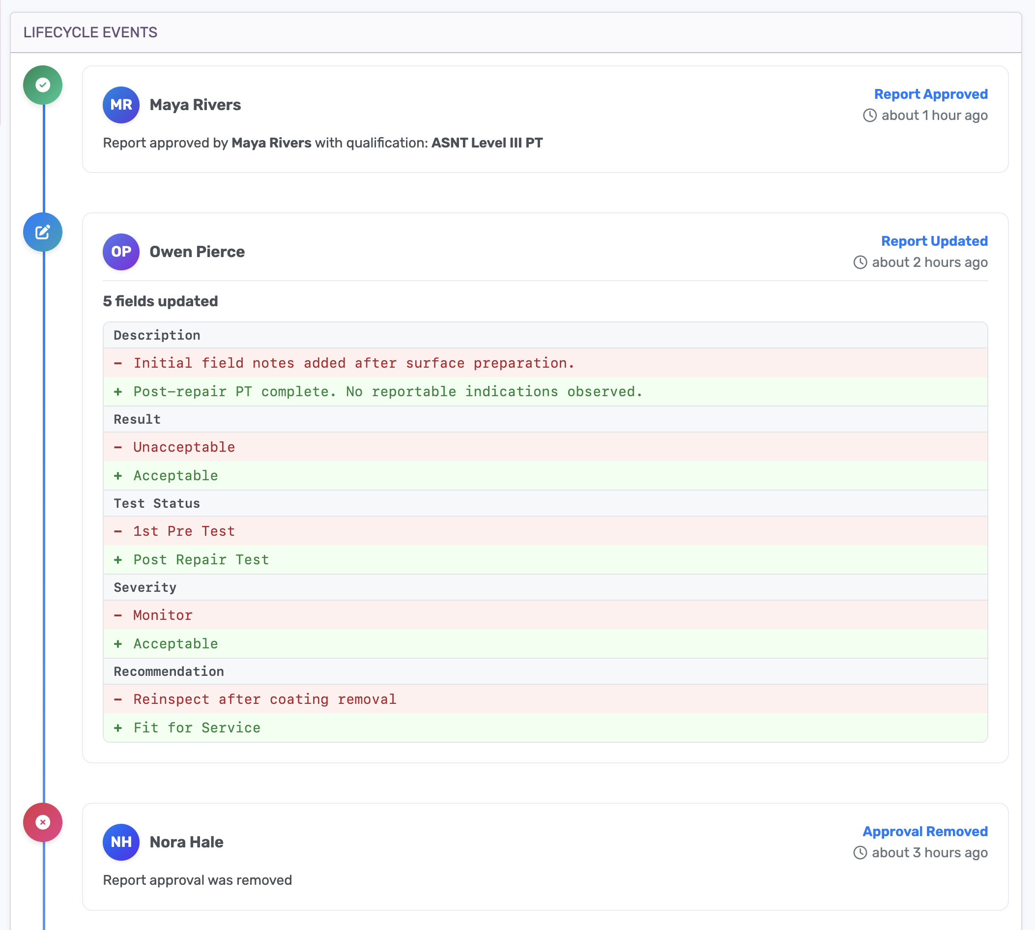Click 'ASNT Level III PT' qualification text
The image size is (1035, 930).
[487, 143]
